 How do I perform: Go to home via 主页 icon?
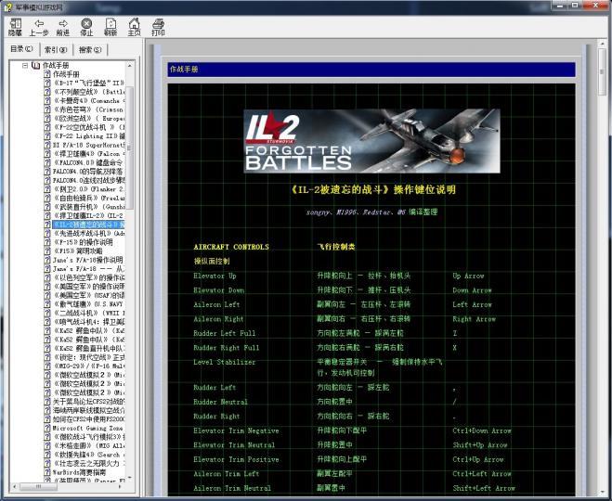pos(134,24)
